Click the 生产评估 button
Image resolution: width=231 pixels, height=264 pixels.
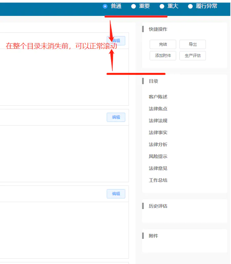click(193, 56)
